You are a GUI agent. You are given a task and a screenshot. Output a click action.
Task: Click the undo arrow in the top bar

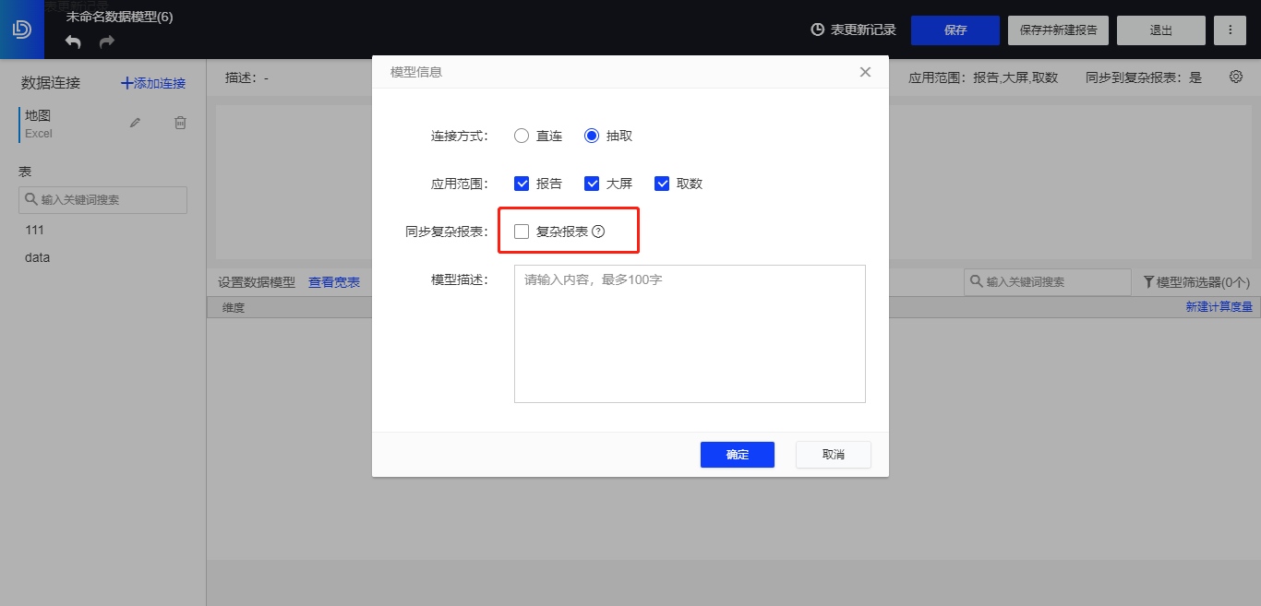[72, 41]
